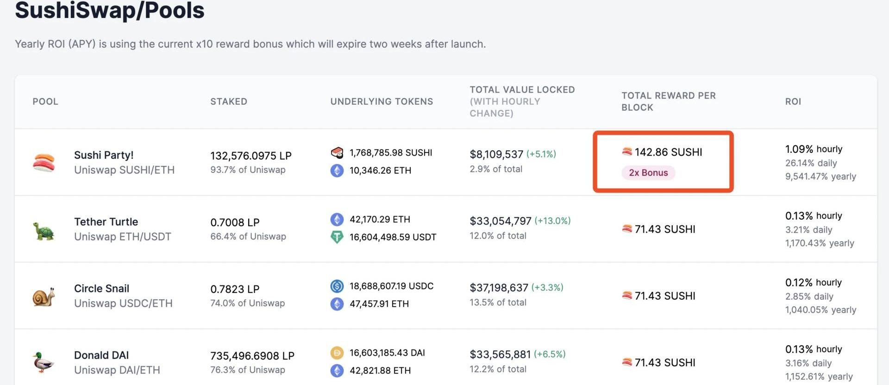The height and width of the screenshot is (385, 889).
Task: Click the DAI token icon in Donald DAI row
Action: click(x=337, y=353)
